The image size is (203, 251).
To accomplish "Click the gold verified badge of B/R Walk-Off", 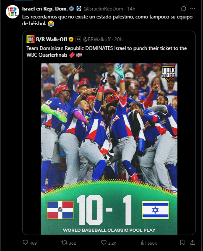I will (71, 39).
